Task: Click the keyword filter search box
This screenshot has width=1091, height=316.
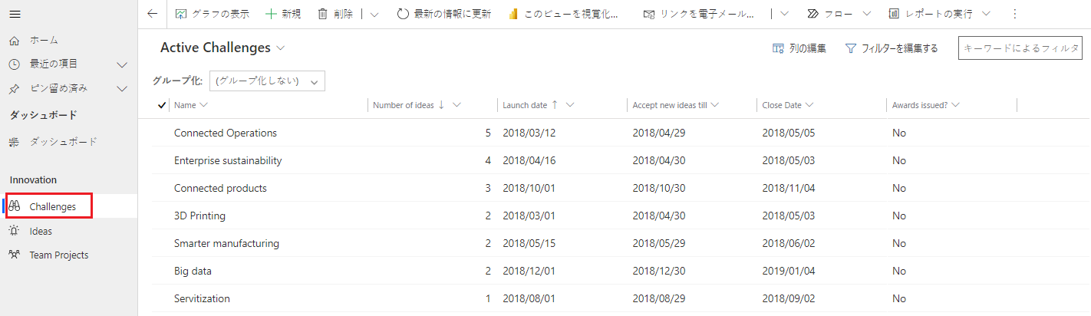Action: coord(1020,48)
